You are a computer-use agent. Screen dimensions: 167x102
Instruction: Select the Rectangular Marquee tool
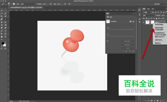pos(5,11)
